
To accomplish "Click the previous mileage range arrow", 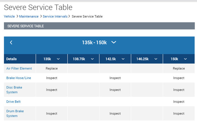I will [x=11, y=43].
